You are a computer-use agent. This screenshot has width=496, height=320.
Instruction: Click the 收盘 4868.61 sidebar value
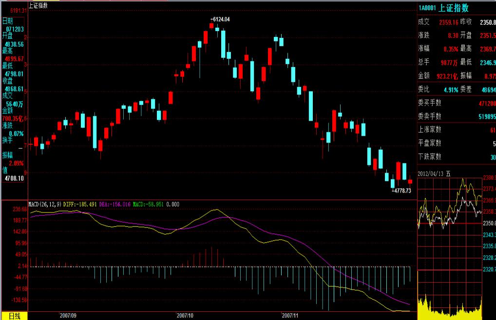pyautogui.click(x=14, y=89)
